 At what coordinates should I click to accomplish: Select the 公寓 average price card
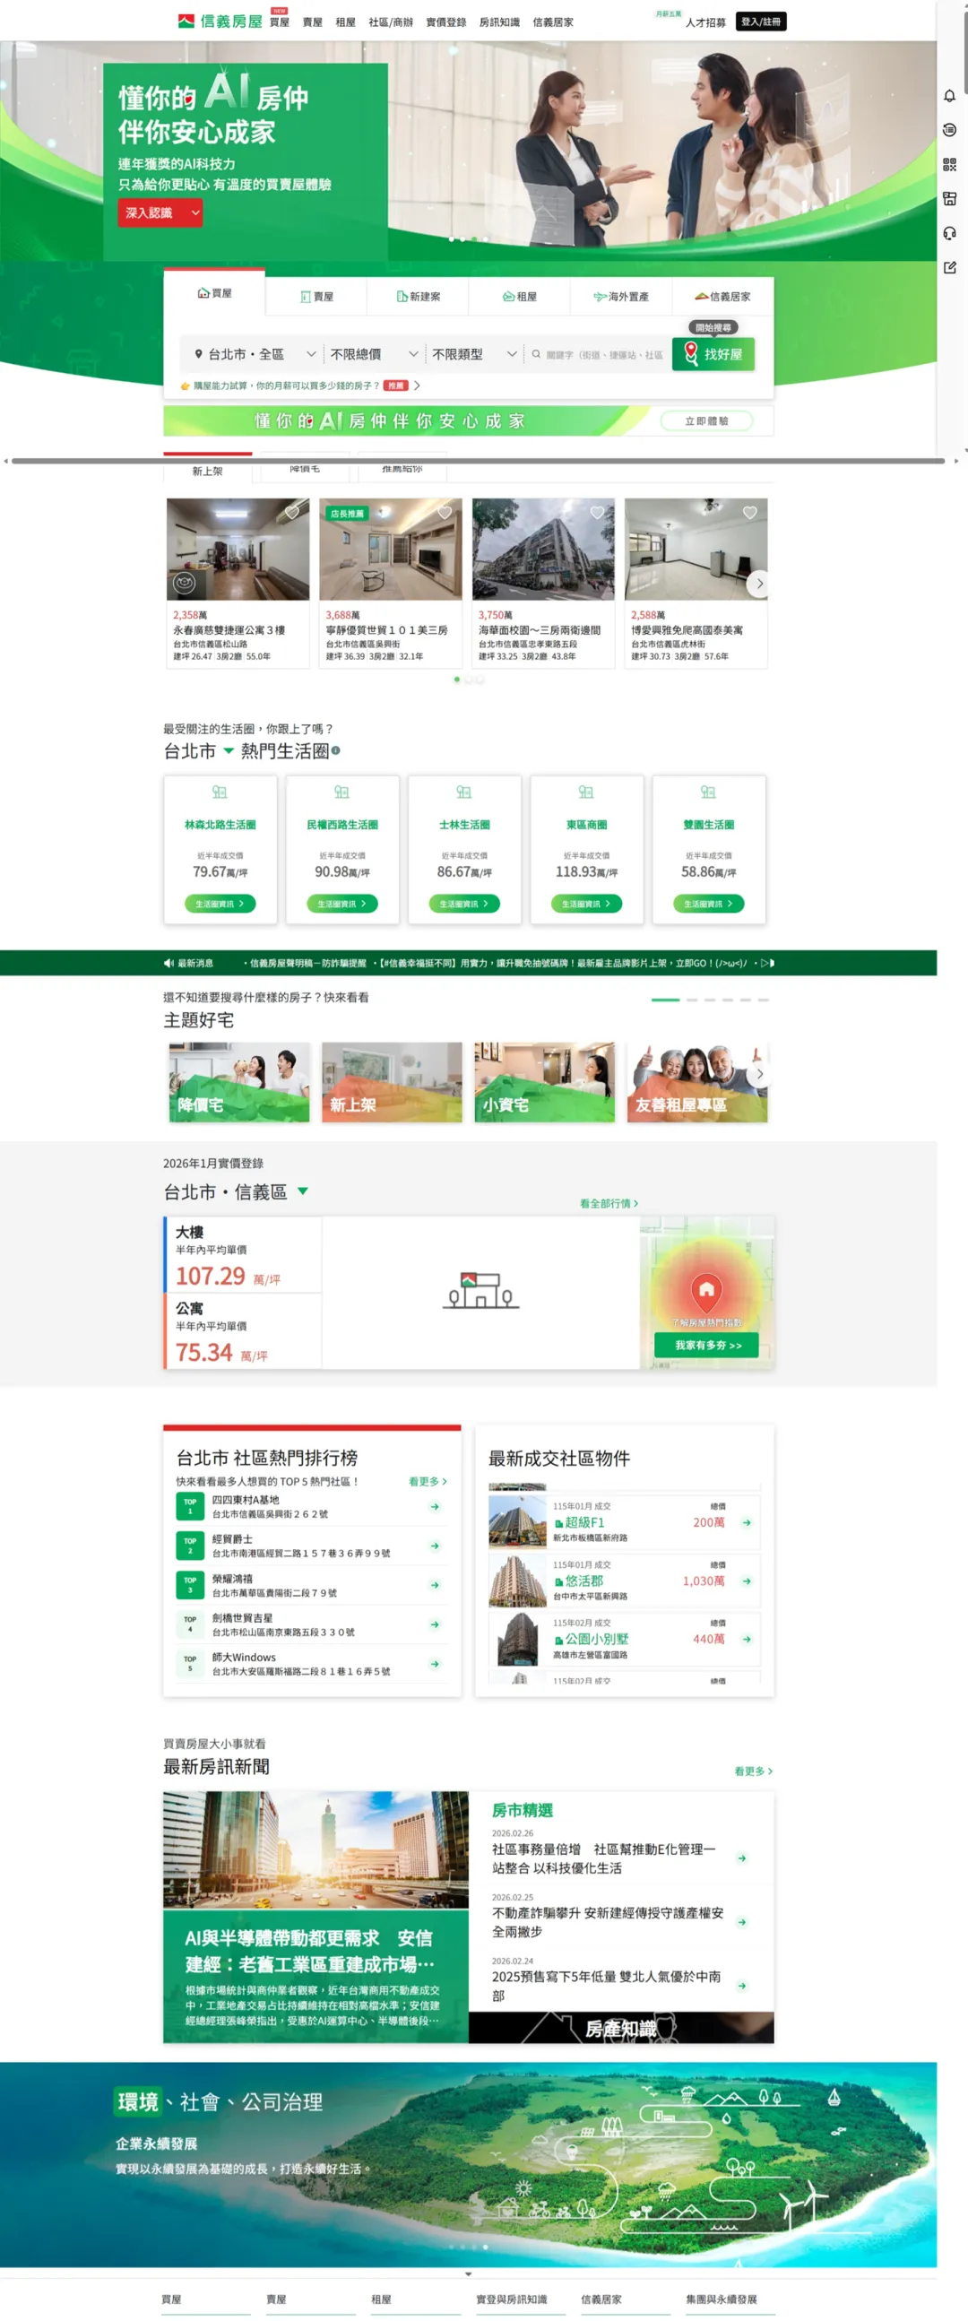[243, 1330]
